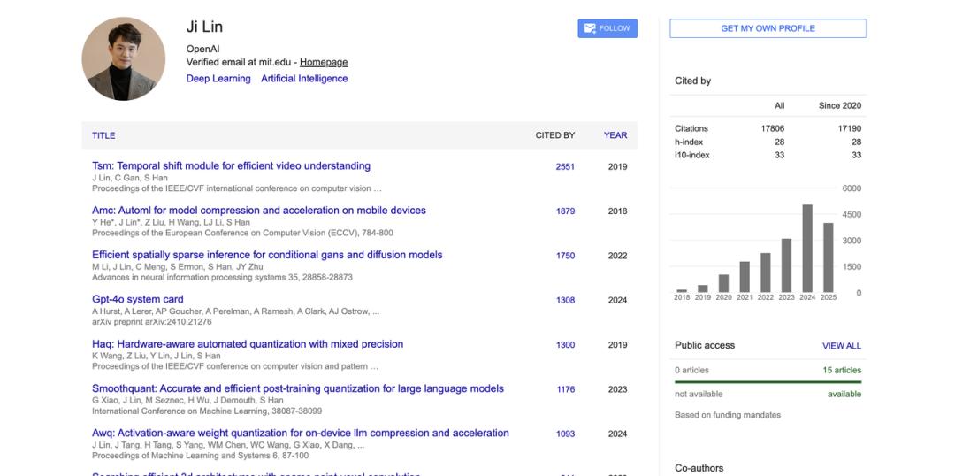The width and height of the screenshot is (955, 476).
Task: Click the 2024 bar in citations chart
Action: click(807, 248)
